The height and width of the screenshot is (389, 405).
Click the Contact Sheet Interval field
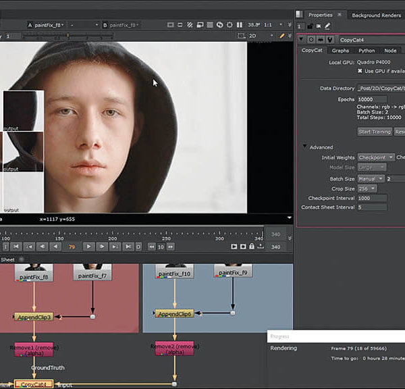point(372,207)
